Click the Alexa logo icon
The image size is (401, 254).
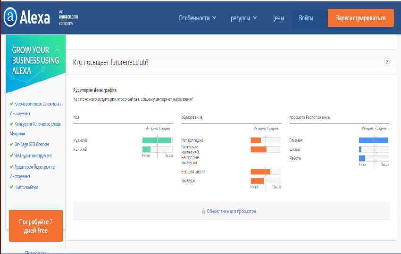point(10,17)
